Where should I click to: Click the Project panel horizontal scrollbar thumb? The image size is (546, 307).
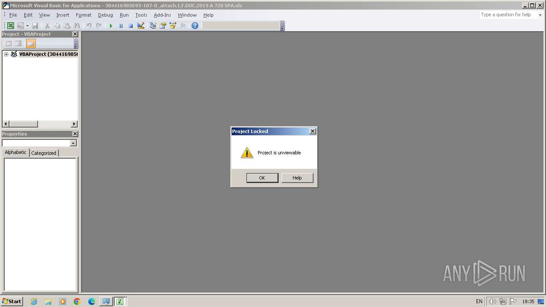point(23,124)
